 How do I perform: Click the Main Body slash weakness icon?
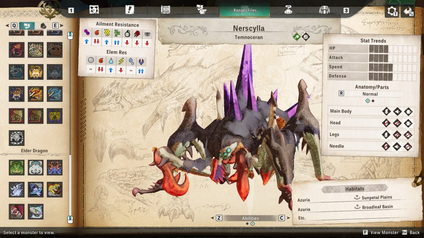(x=386, y=111)
